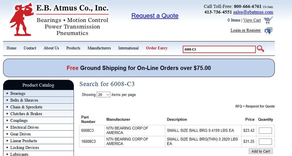Click the E.B. Atmus red herald logo
Image resolution: width=292 pixels, height=156 pixels.
(21, 20)
